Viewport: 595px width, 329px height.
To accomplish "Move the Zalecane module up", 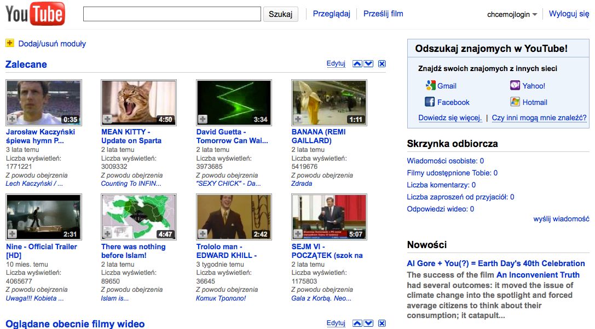I will [x=357, y=64].
